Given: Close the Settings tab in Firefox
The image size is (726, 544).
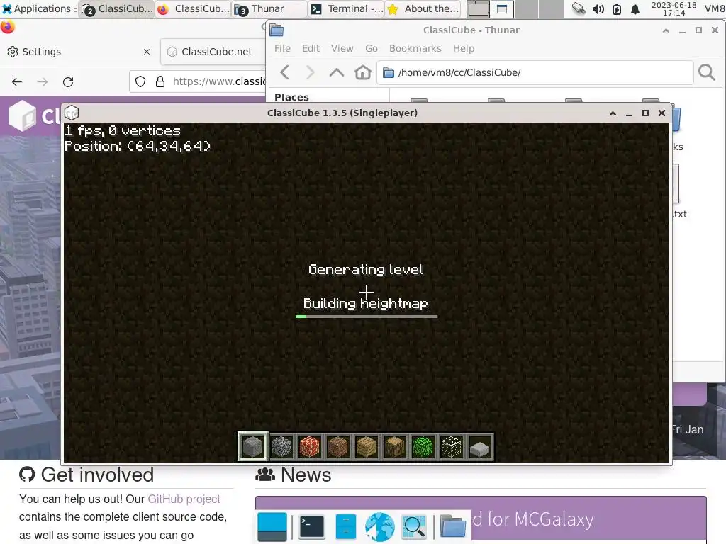Looking at the screenshot, I should pyautogui.click(x=147, y=52).
